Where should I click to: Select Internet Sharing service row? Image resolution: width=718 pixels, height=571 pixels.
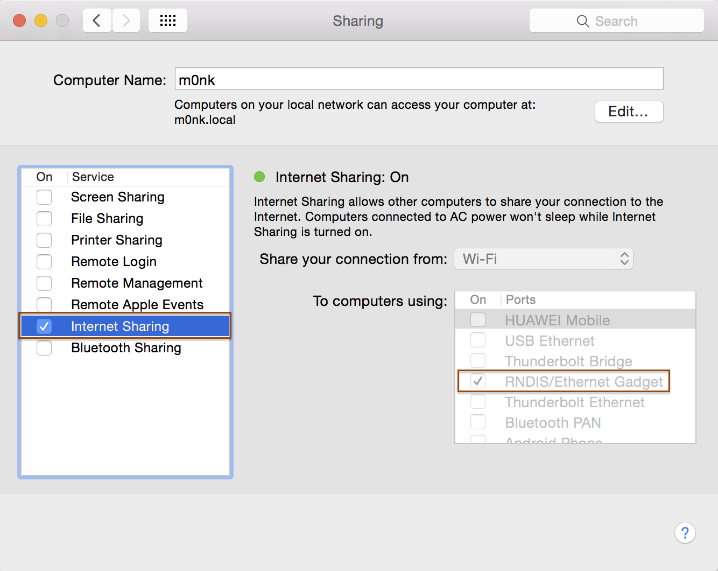coord(125,326)
